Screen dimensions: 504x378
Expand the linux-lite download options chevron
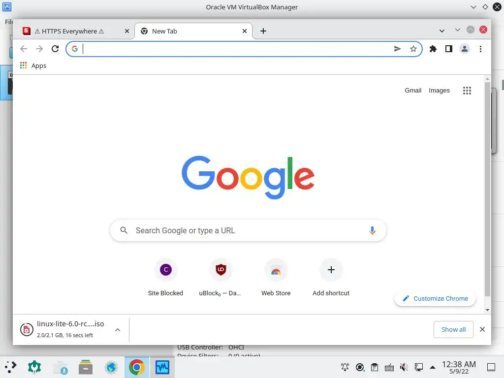(118, 330)
